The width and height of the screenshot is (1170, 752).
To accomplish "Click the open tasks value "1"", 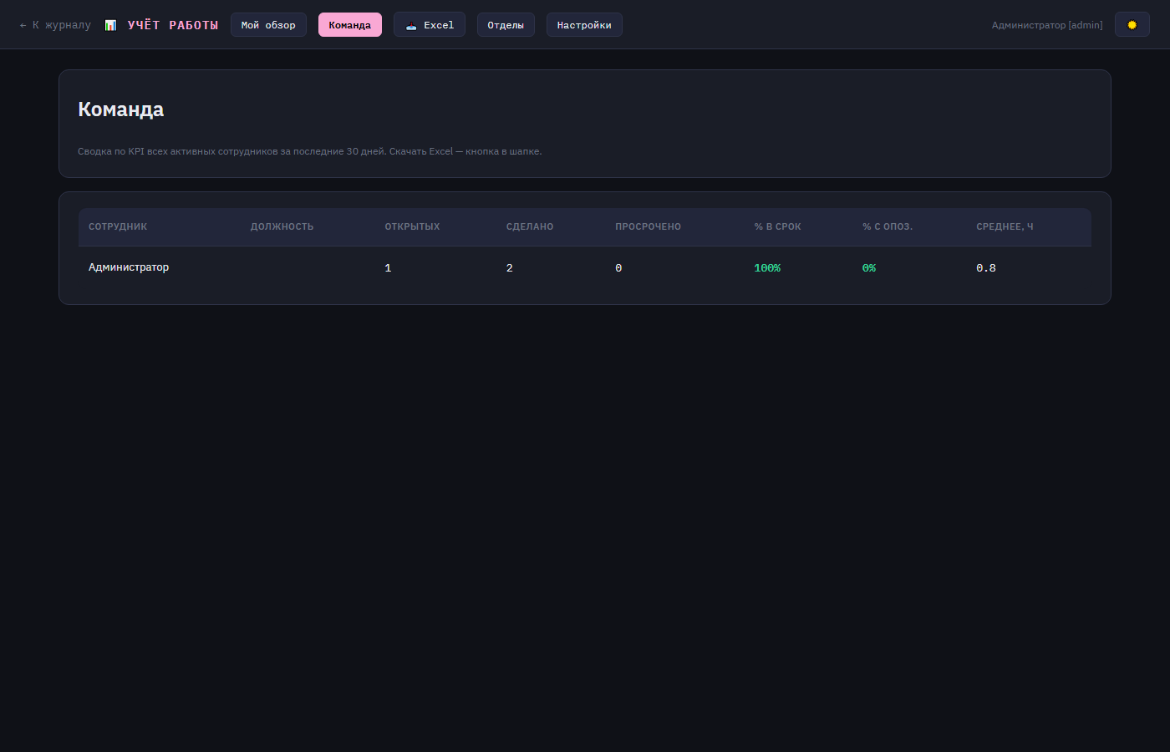I will point(388,268).
